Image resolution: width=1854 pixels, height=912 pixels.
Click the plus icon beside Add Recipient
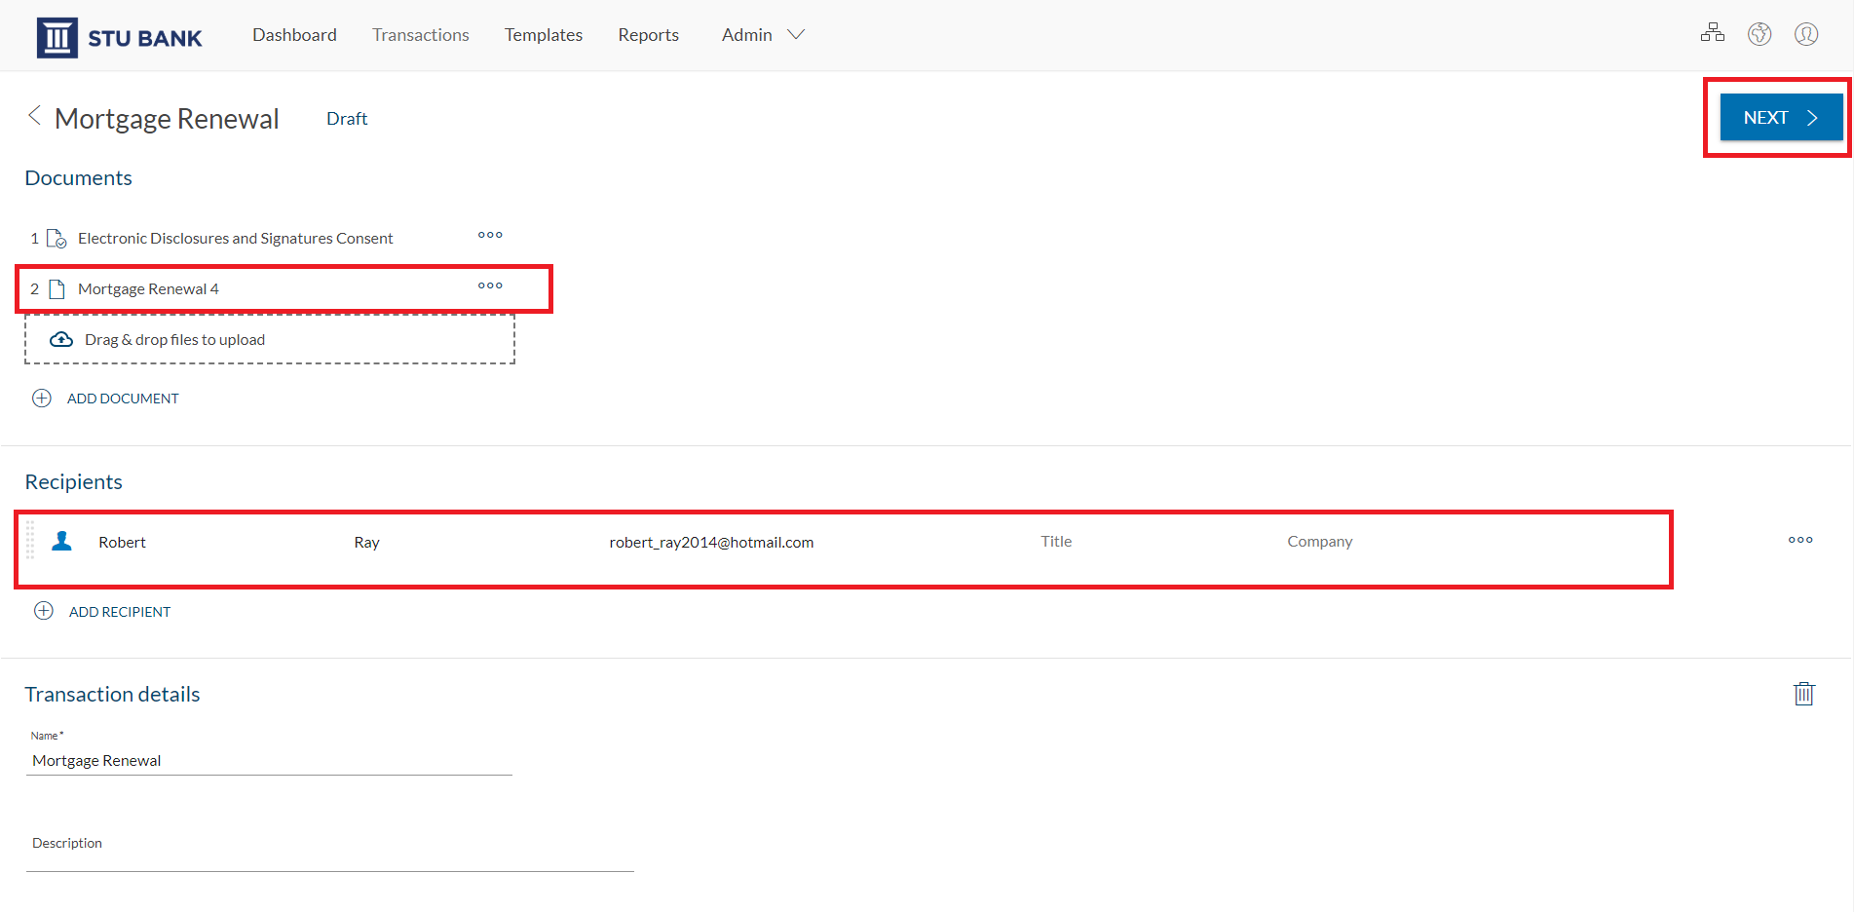click(44, 611)
